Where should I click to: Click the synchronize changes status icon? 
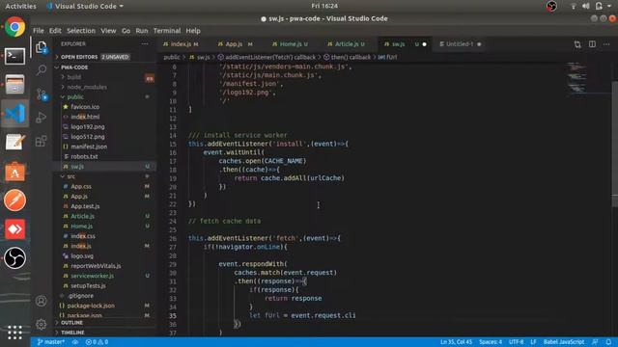pyautogui.click(x=75, y=342)
